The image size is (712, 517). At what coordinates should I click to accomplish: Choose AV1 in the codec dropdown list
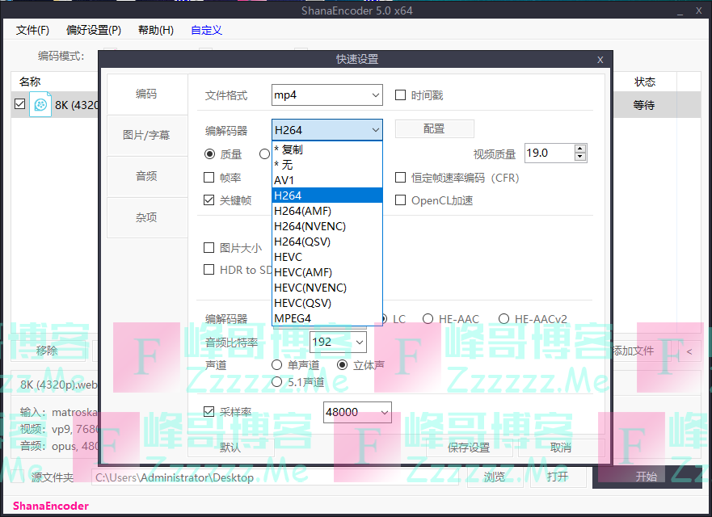pos(284,180)
